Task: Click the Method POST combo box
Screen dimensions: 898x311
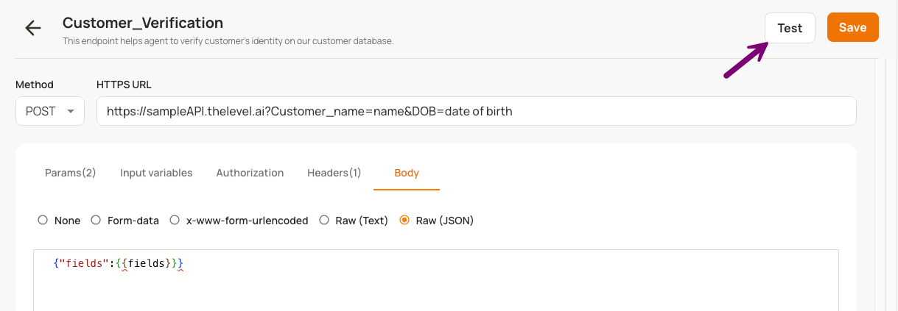Action: tap(50, 111)
